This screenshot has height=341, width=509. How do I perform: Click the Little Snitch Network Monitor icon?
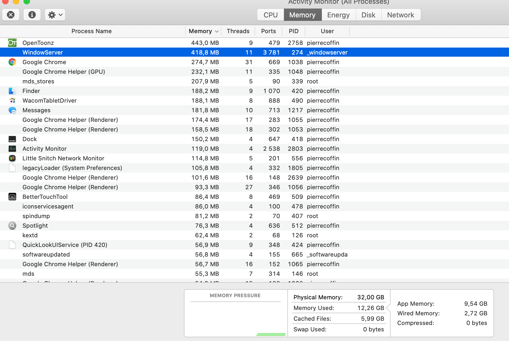tap(12, 158)
